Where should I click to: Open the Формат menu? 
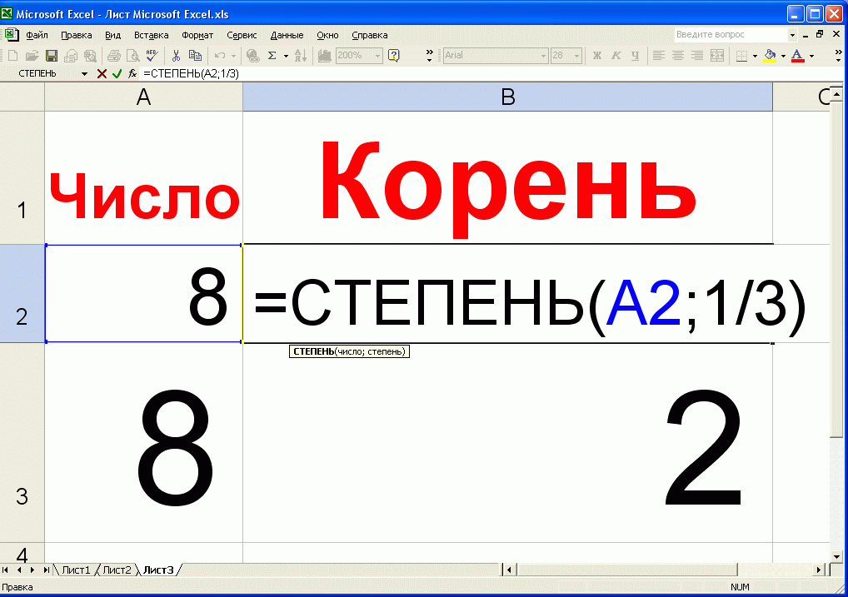click(x=197, y=35)
